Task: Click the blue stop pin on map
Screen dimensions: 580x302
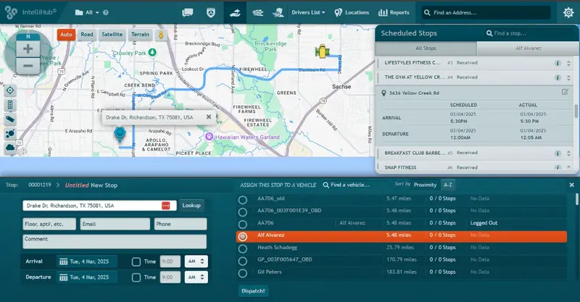Action: (x=120, y=134)
